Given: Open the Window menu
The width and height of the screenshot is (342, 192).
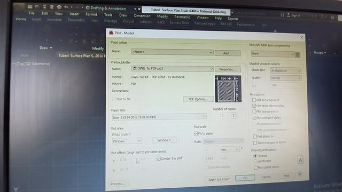Looking at the screenshot, I should tap(203, 18).
